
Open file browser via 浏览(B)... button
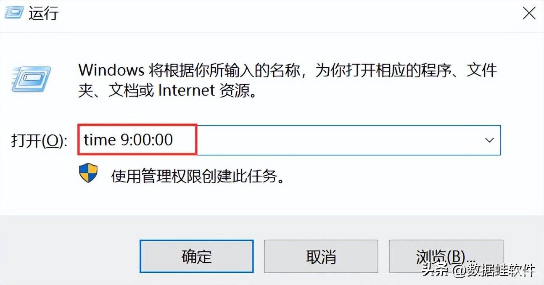coord(446,256)
